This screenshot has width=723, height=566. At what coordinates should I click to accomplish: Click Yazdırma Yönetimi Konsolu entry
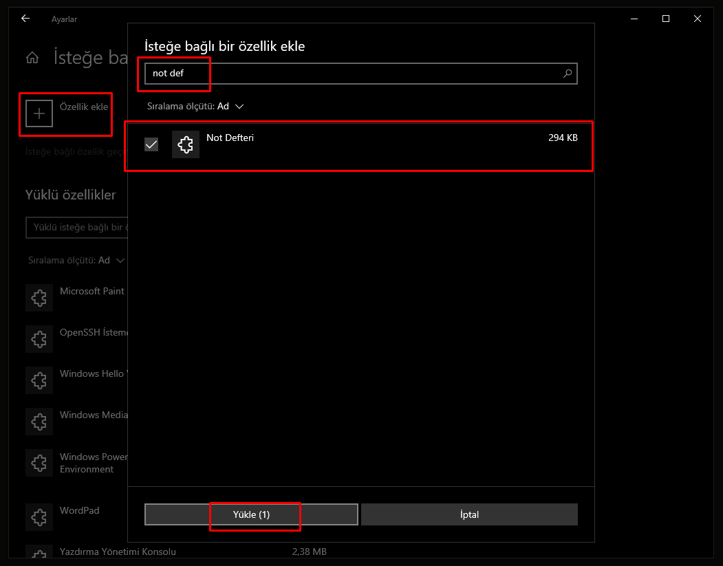pos(118,552)
